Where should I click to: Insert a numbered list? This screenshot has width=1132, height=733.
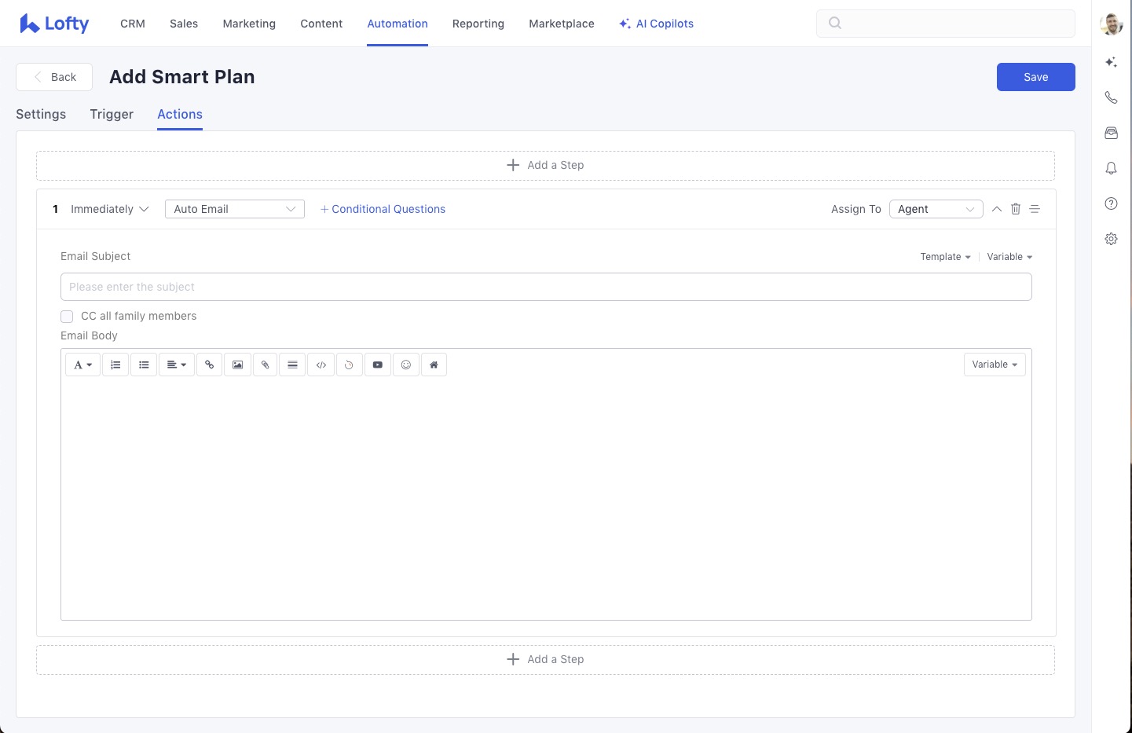115,365
